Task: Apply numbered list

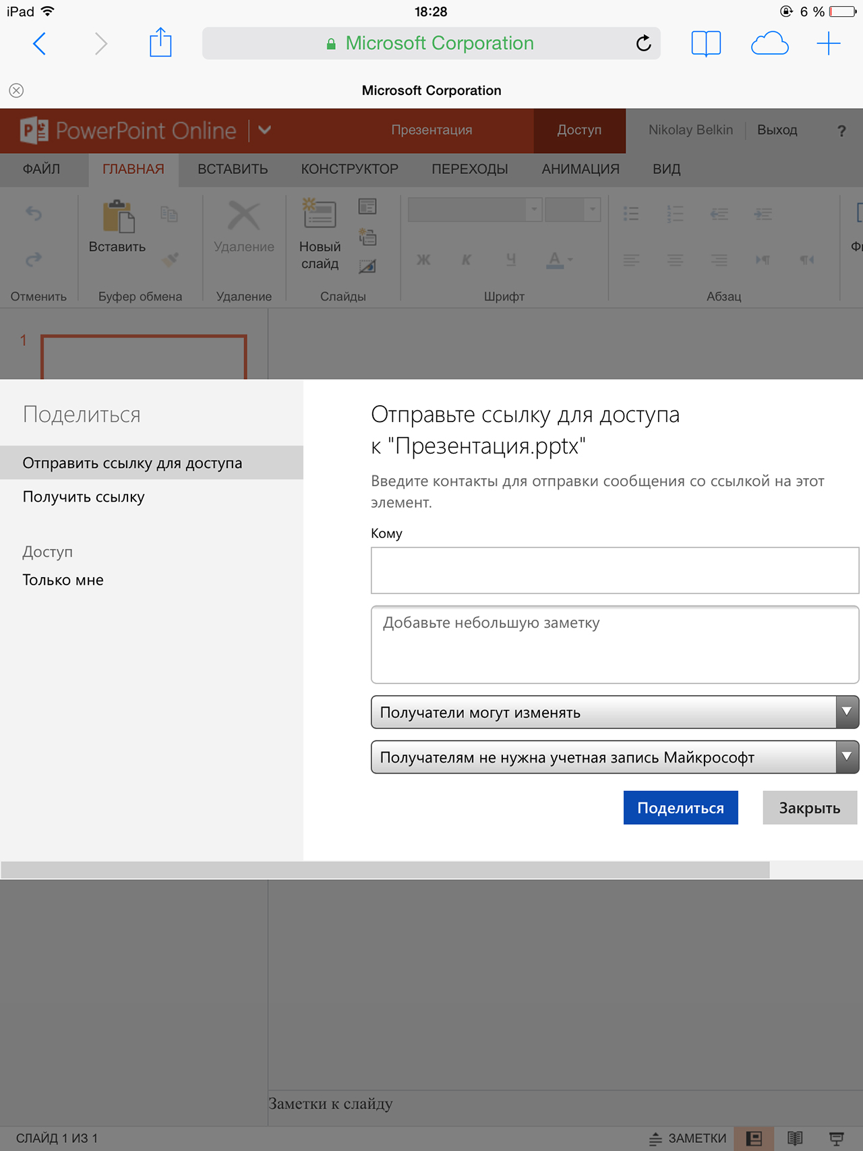Action: (675, 214)
